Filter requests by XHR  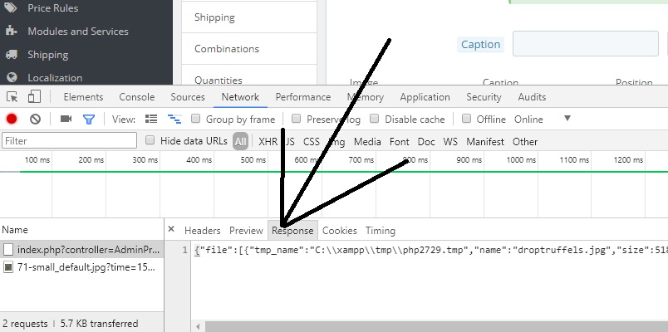click(268, 142)
